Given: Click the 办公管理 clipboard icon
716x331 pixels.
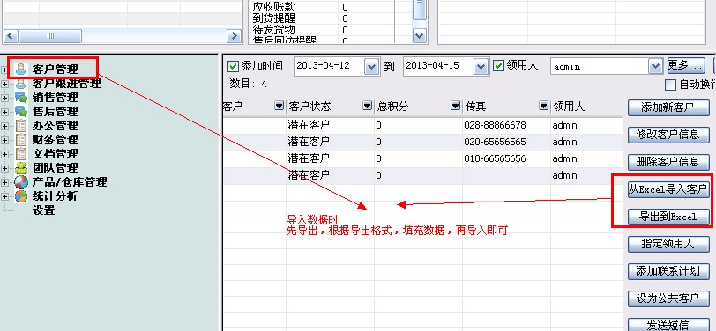Looking at the screenshot, I should pos(21,125).
